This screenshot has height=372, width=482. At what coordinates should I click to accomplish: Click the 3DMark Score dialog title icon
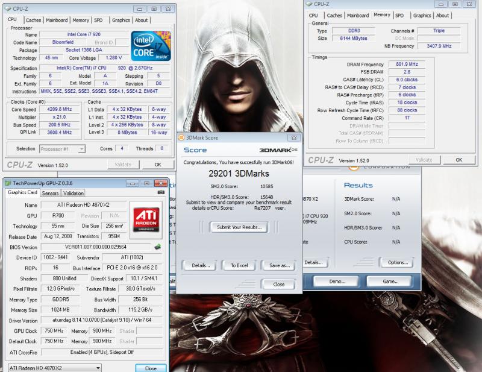[181, 137]
